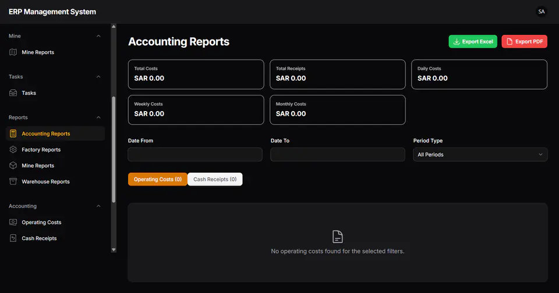This screenshot has width=559, height=293.
Task: Click the banknote icon beside Operating Costs
Action: pos(13,222)
